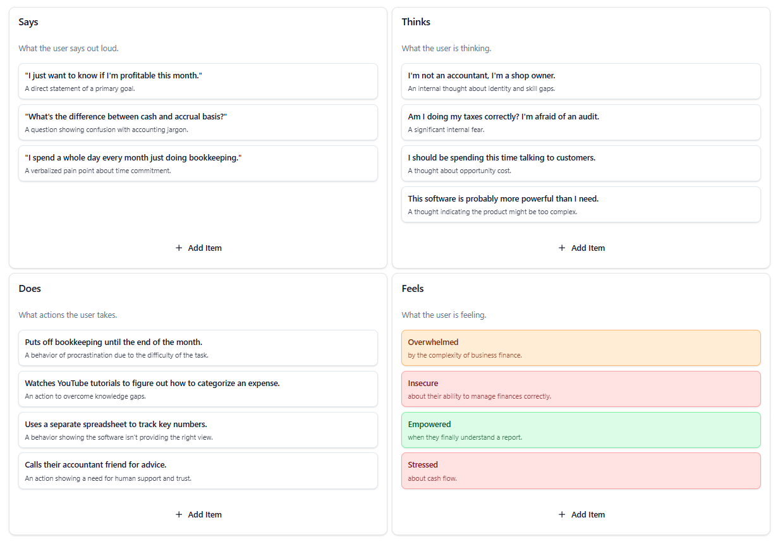778x544 pixels.
Task: Click the cash and accrual basis question card
Action: point(198,122)
